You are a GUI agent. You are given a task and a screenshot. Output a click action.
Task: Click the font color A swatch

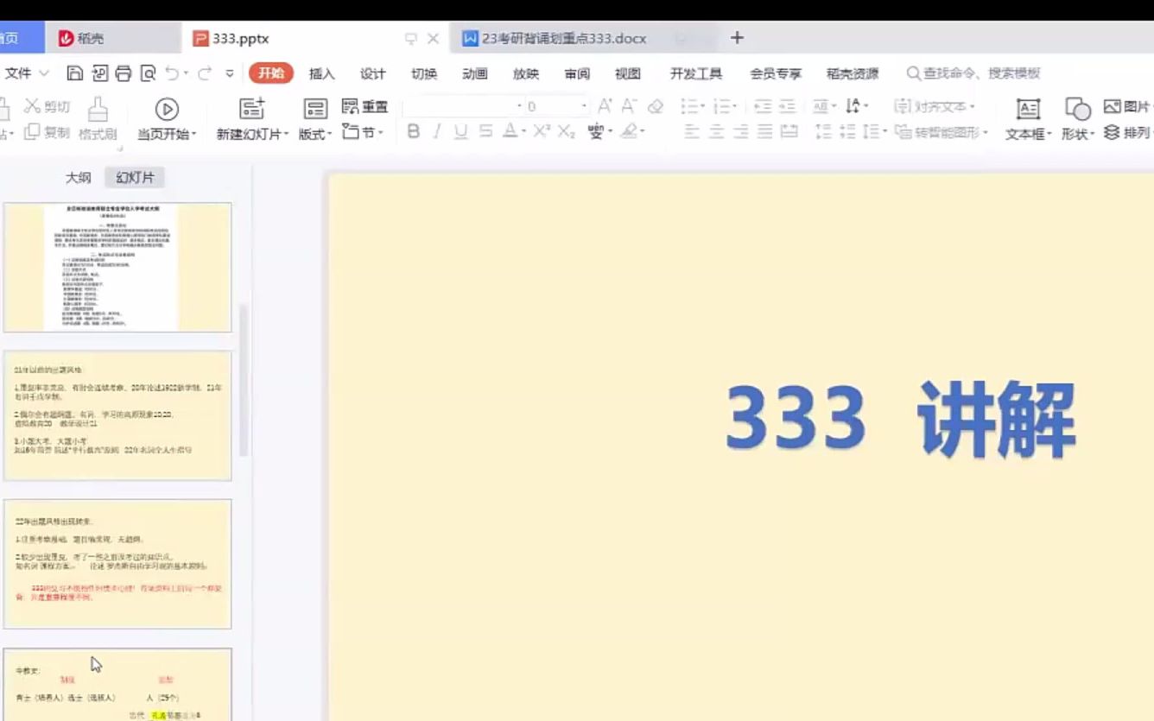[510, 131]
